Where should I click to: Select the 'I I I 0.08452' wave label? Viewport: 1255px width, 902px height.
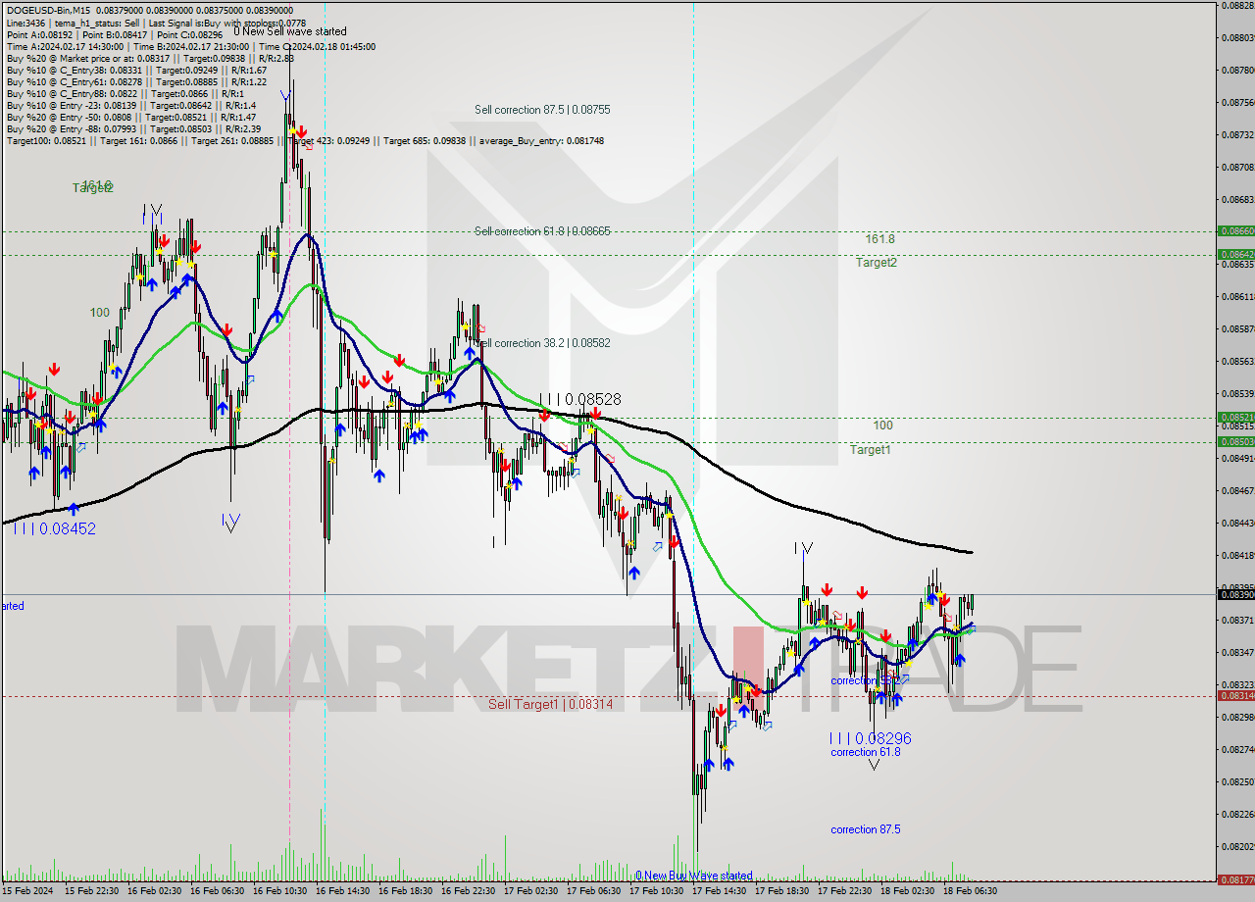(55, 528)
